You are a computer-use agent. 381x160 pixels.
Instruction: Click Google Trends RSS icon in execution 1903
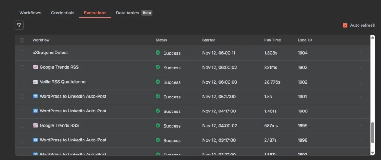tap(35, 67)
